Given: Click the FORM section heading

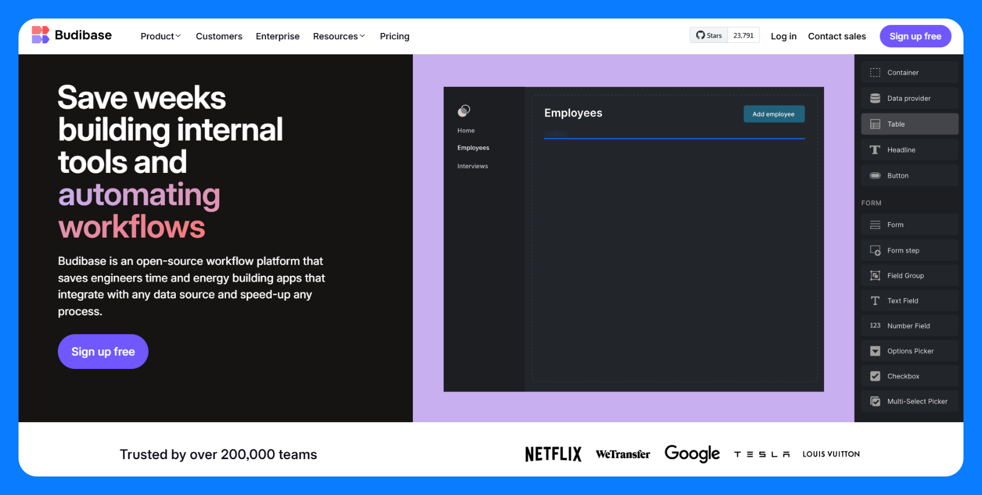Looking at the screenshot, I should tap(871, 203).
